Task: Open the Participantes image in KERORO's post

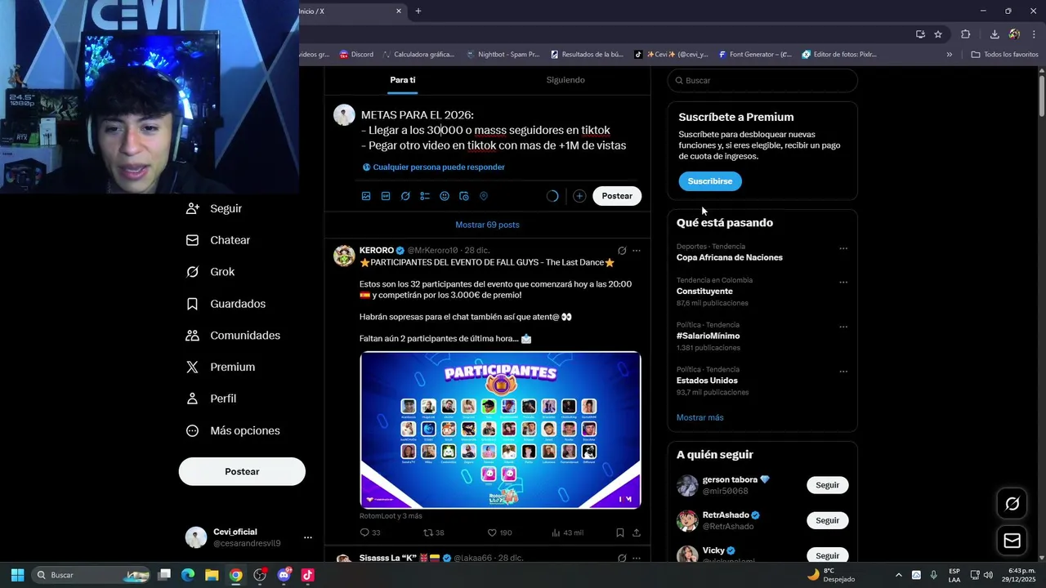Action: click(x=500, y=430)
